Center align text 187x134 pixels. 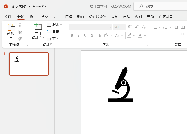click(x=162, y=36)
